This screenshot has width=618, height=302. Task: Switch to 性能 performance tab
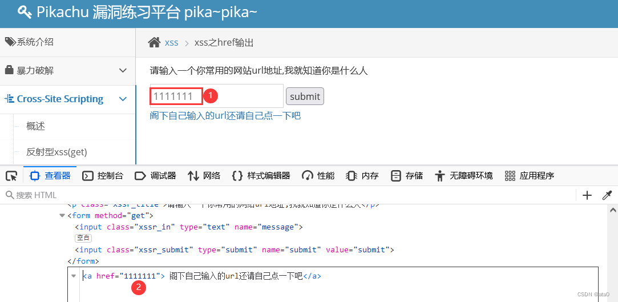318,176
